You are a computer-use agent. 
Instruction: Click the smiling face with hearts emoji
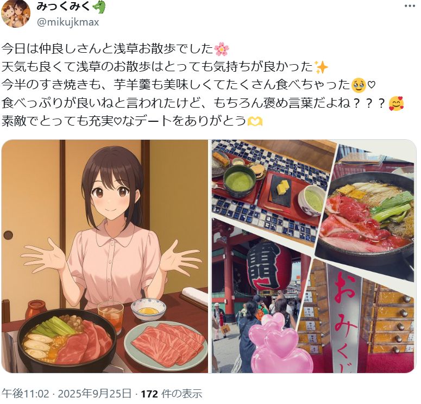tap(397, 103)
